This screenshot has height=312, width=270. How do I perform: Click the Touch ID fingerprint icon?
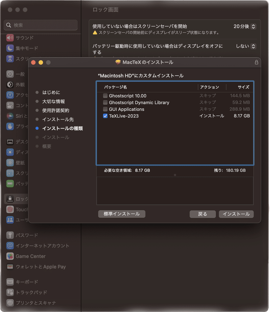tap(10, 209)
